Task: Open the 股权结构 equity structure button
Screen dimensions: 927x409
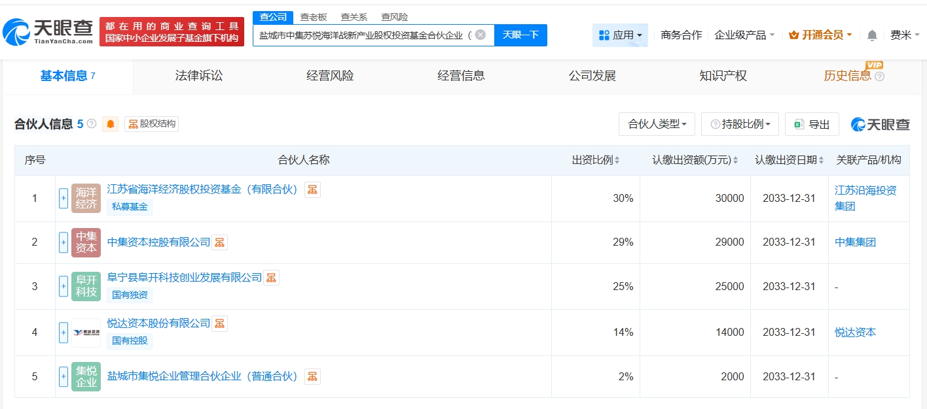Action: coord(151,123)
